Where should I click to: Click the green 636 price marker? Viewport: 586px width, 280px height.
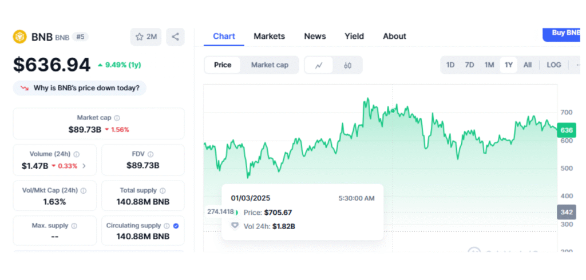pos(567,130)
